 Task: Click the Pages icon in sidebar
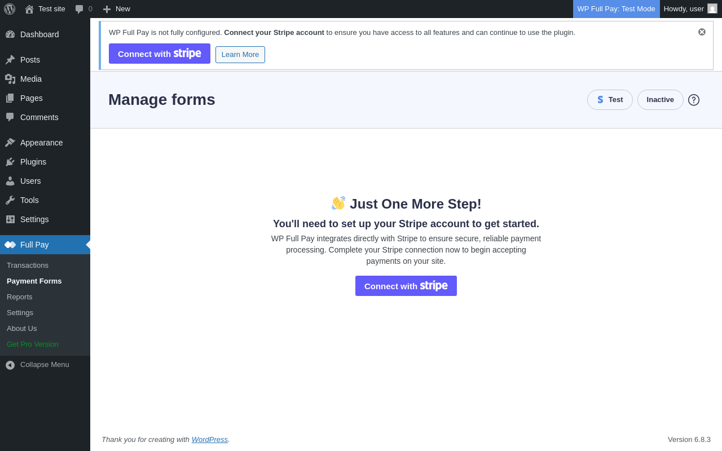(10, 98)
